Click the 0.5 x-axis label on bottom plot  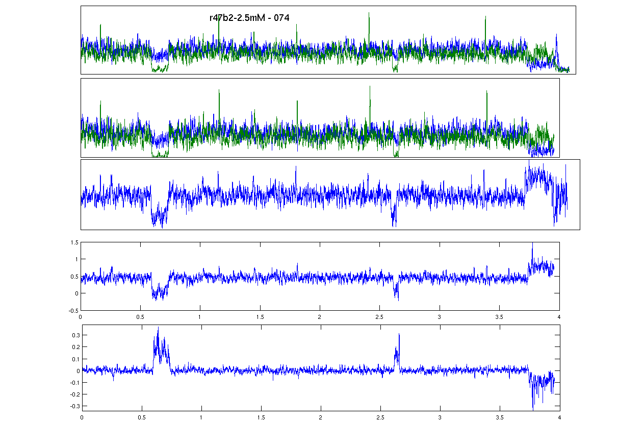[x=142, y=417]
